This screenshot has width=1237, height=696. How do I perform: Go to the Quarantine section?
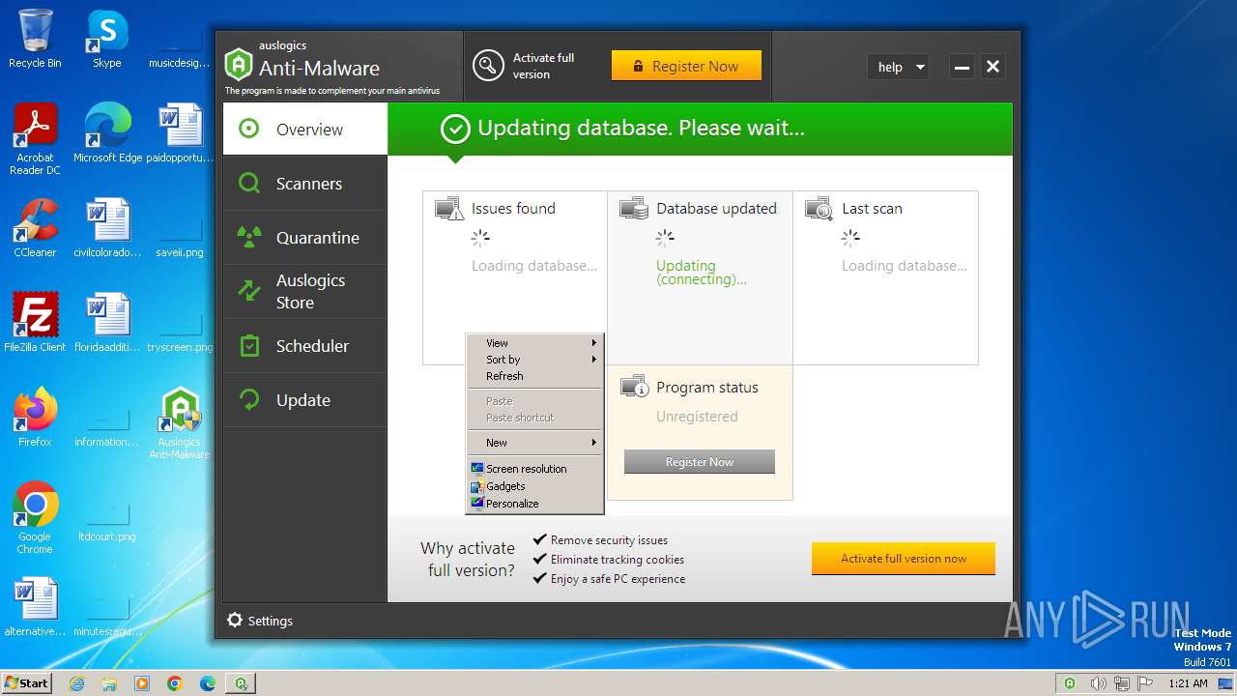coord(305,237)
